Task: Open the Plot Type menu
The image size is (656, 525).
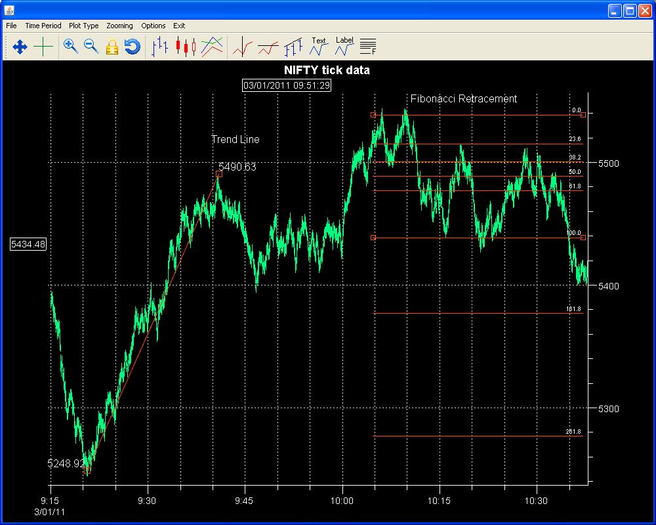Action: [84, 26]
